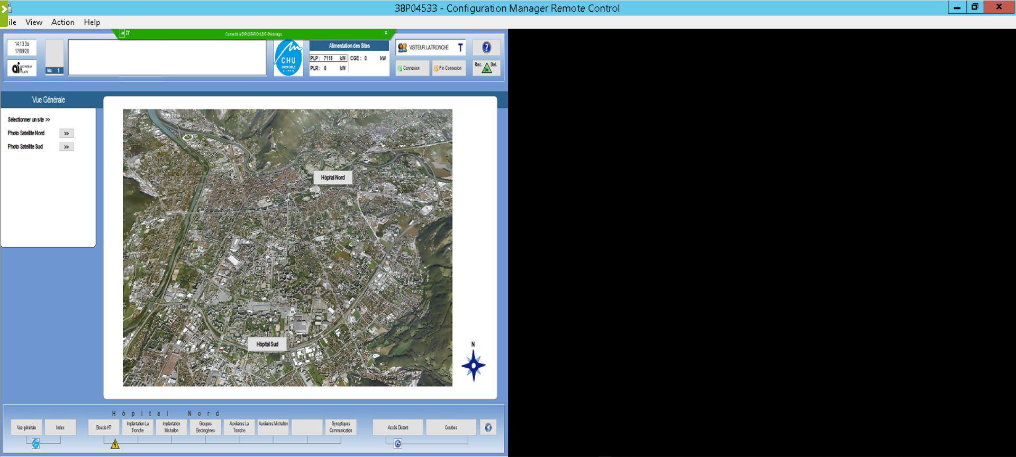
Task: Click the Rec./Del. green triangle icon
Action: [486, 68]
